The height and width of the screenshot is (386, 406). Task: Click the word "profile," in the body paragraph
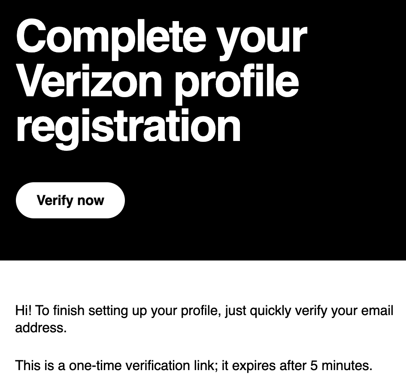201,311
